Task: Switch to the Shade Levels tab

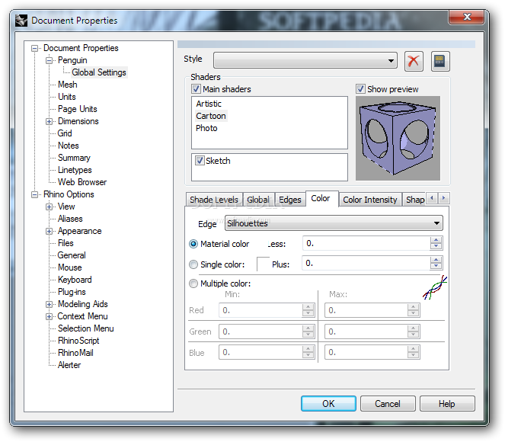Action: coord(214,200)
